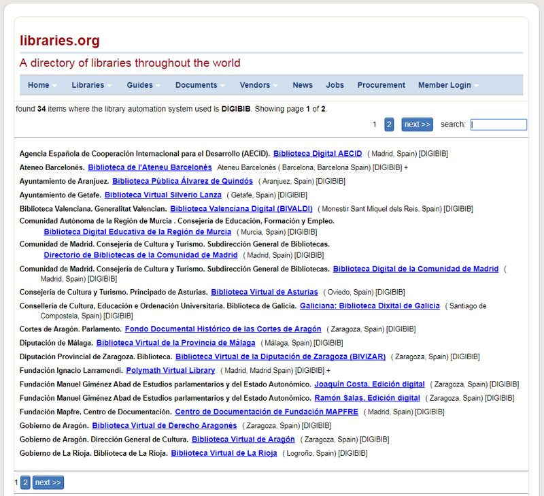Click 'A directory of libraries throughout the world' tagline

[x=130, y=63]
